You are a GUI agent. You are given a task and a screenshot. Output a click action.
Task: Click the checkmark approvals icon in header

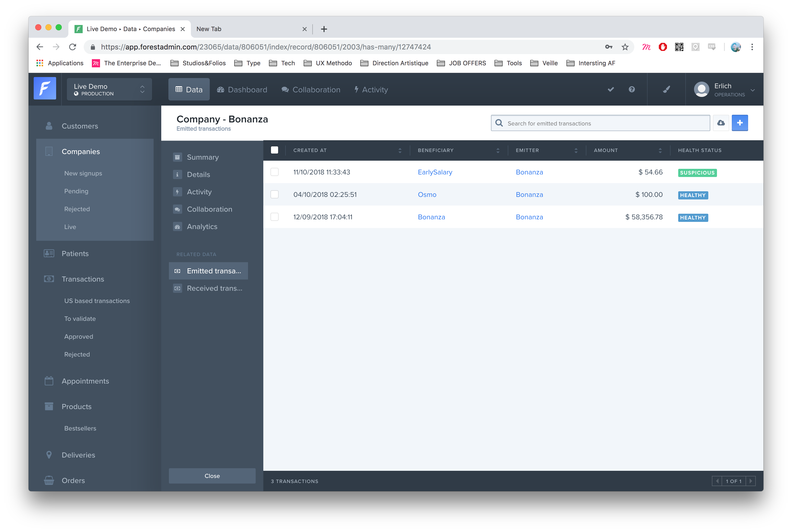click(611, 90)
